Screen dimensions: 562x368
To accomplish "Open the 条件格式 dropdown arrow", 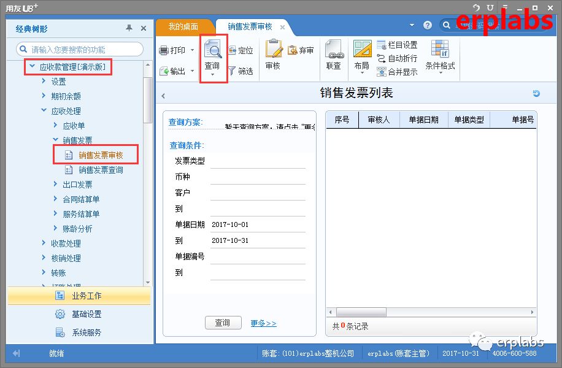I will point(441,73).
